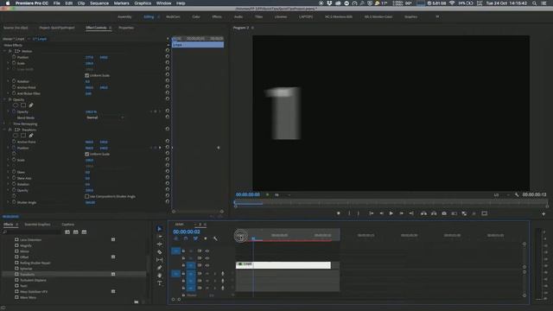Collapse the Transform effect group
This screenshot has width=553, height=311.
pyautogui.click(x=5, y=130)
